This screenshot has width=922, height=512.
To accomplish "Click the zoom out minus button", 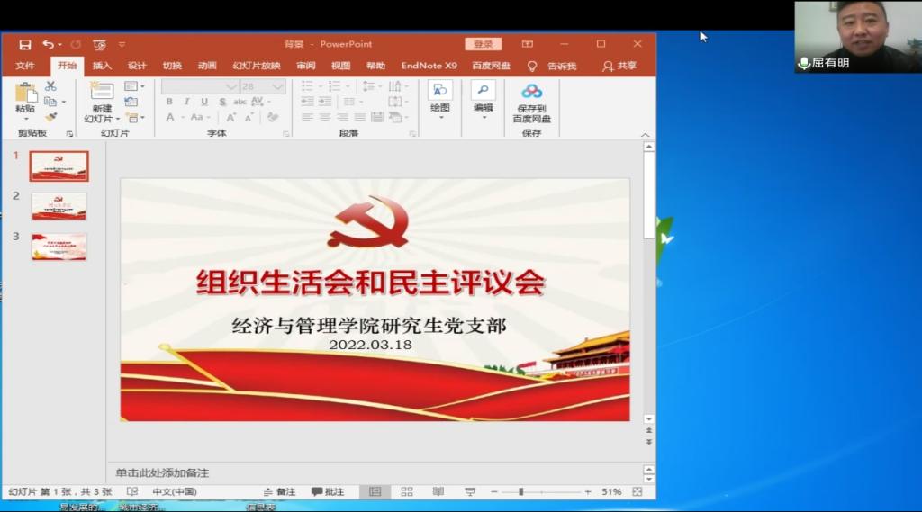I will (494, 491).
